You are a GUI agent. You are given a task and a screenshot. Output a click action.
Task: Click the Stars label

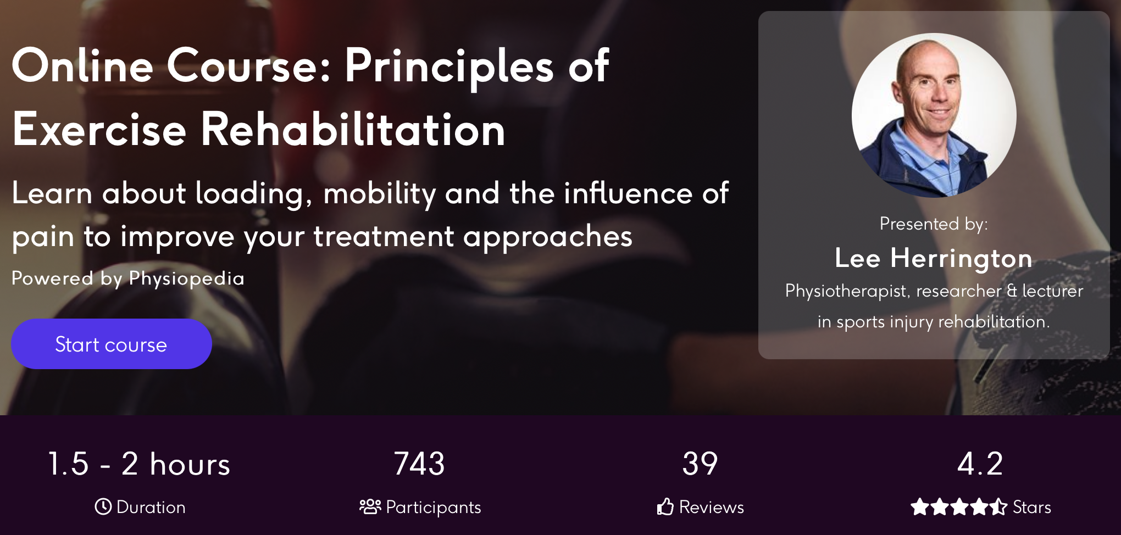point(1032,507)
